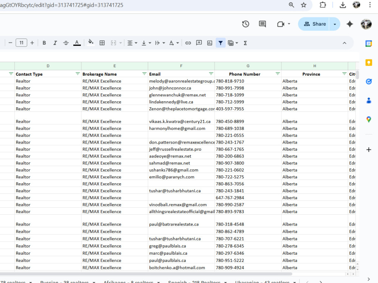Screen dimensions: 378x283
Task: Toggle strikethrough formatting
Action: [66, 43]
